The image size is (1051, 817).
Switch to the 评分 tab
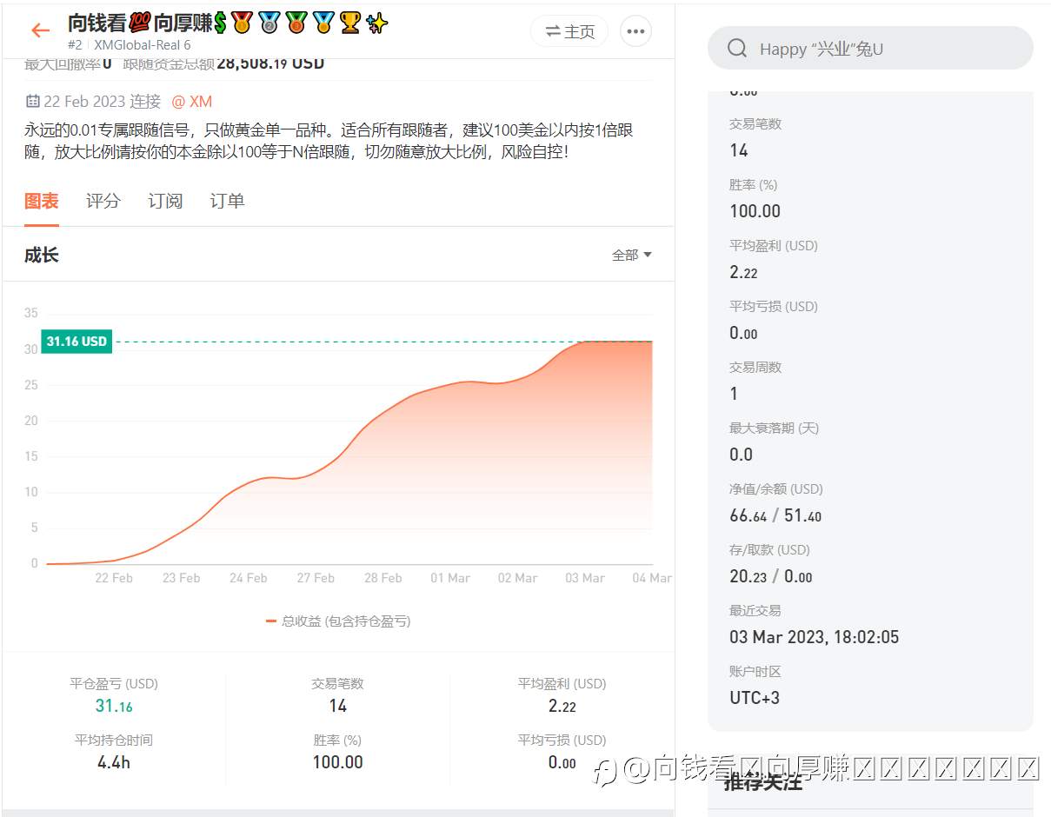click(x=103, y=201)
